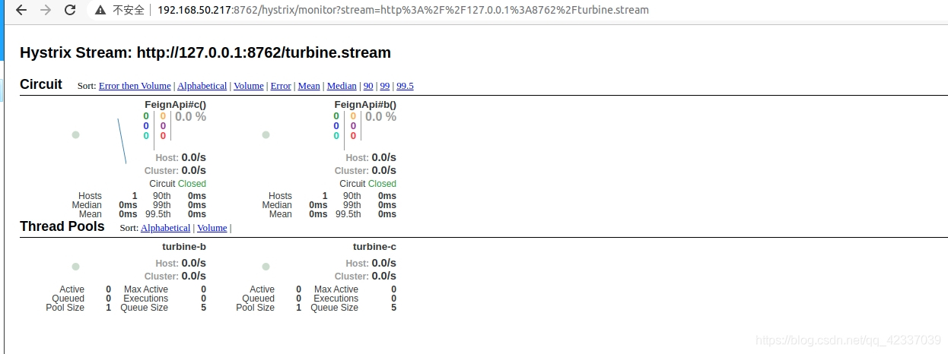Viewport: 948px width, 354px height.
Task: Click the Circuit section heading
Action: [x=41, y=84]
